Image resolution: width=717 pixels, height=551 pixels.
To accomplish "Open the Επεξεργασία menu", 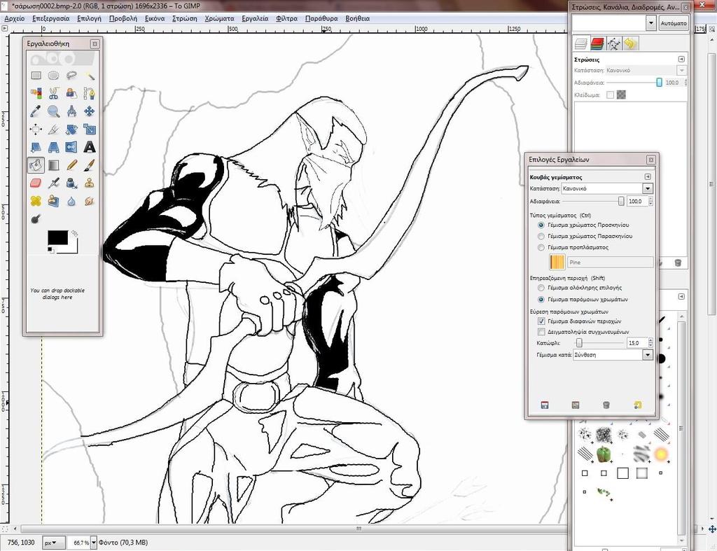I will 50,19.
